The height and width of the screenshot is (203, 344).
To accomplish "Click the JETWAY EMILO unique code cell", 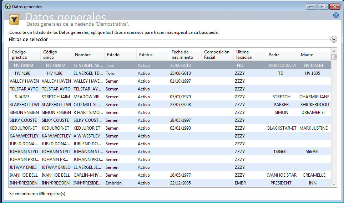I will pyautogui.click(x=56, y=167).
